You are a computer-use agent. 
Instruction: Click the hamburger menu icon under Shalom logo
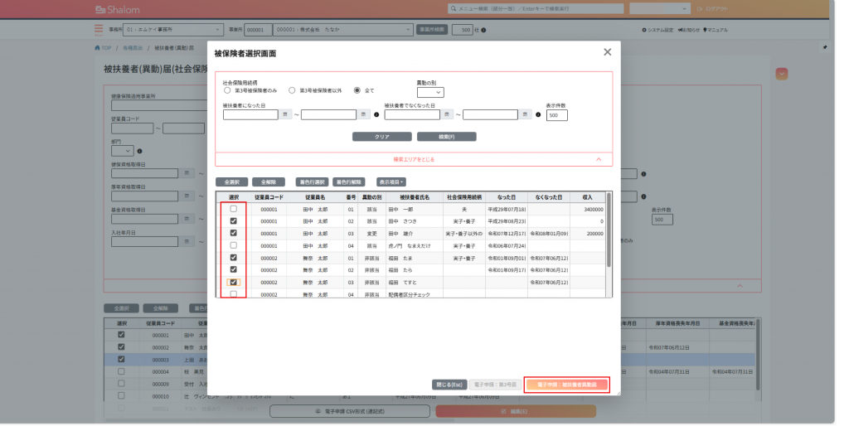click(99, 30)
